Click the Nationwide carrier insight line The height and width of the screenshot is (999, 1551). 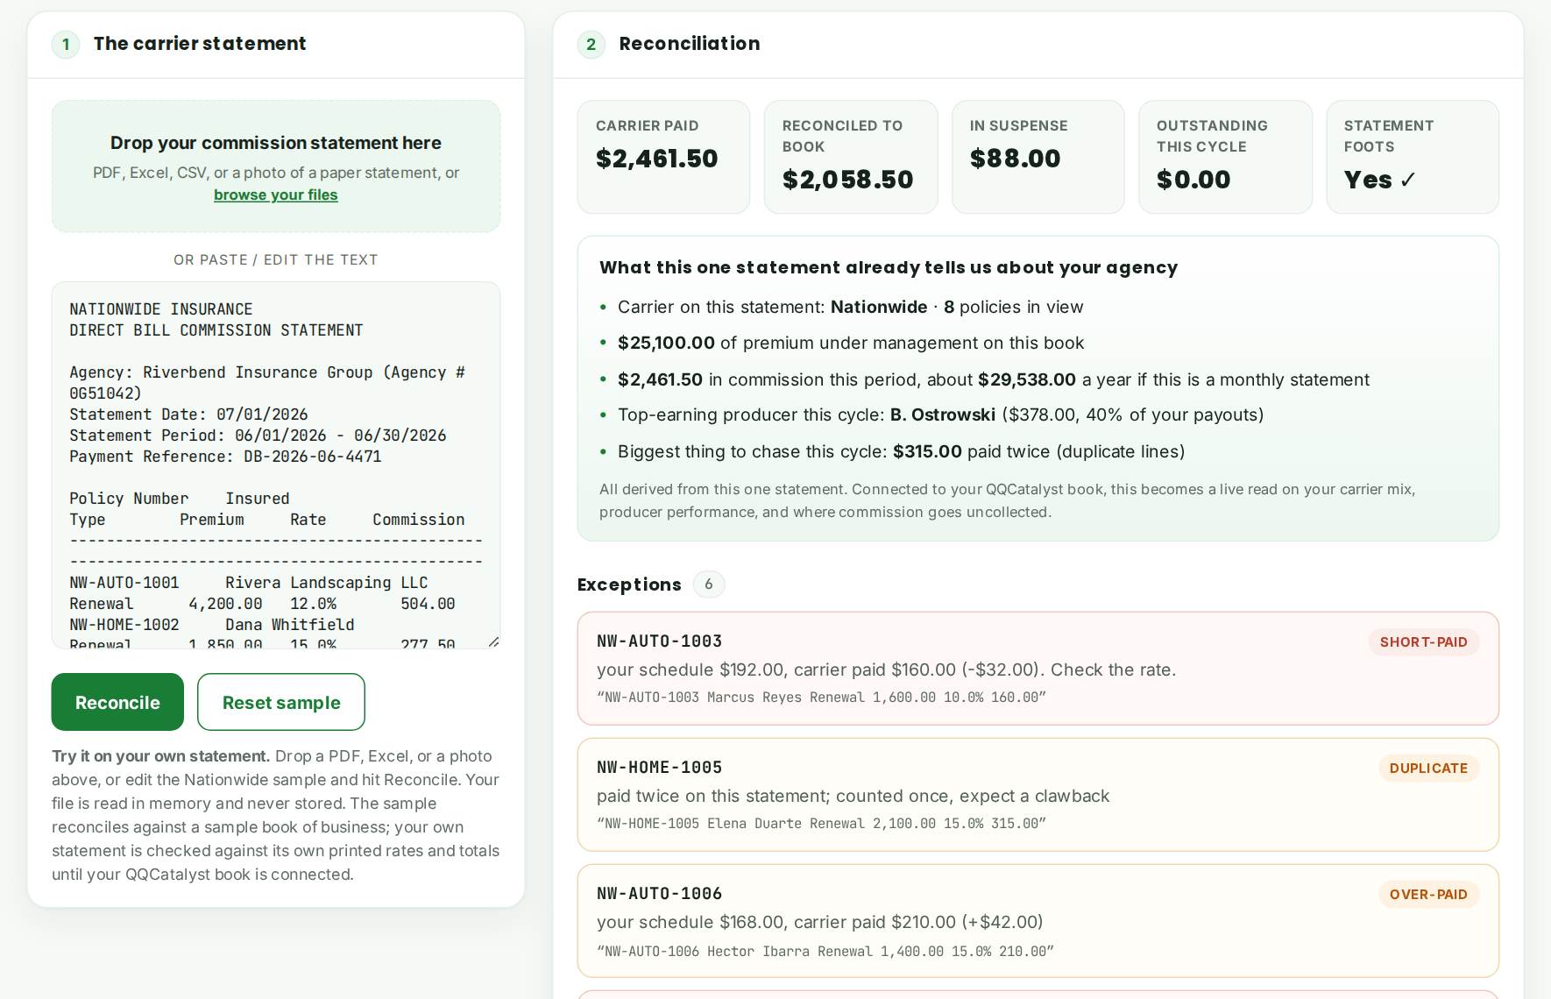click(850, 307)
